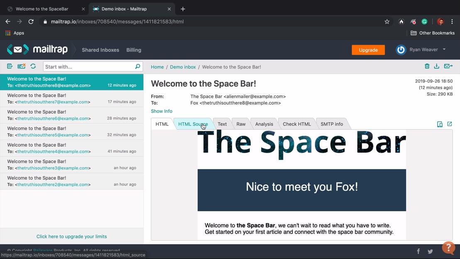Forward the email with the envelope arrow icon
This screenshot has height=259, width=460.
click(448, 66)
